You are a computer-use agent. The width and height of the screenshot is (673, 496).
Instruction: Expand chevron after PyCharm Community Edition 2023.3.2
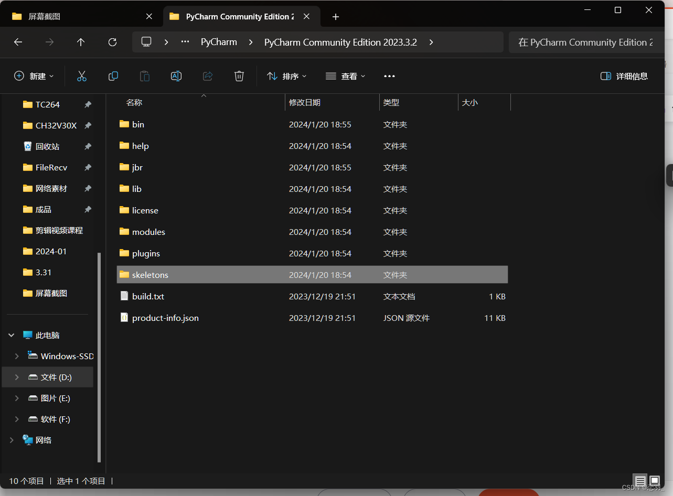pyautogui.click(x=431, y=42)
